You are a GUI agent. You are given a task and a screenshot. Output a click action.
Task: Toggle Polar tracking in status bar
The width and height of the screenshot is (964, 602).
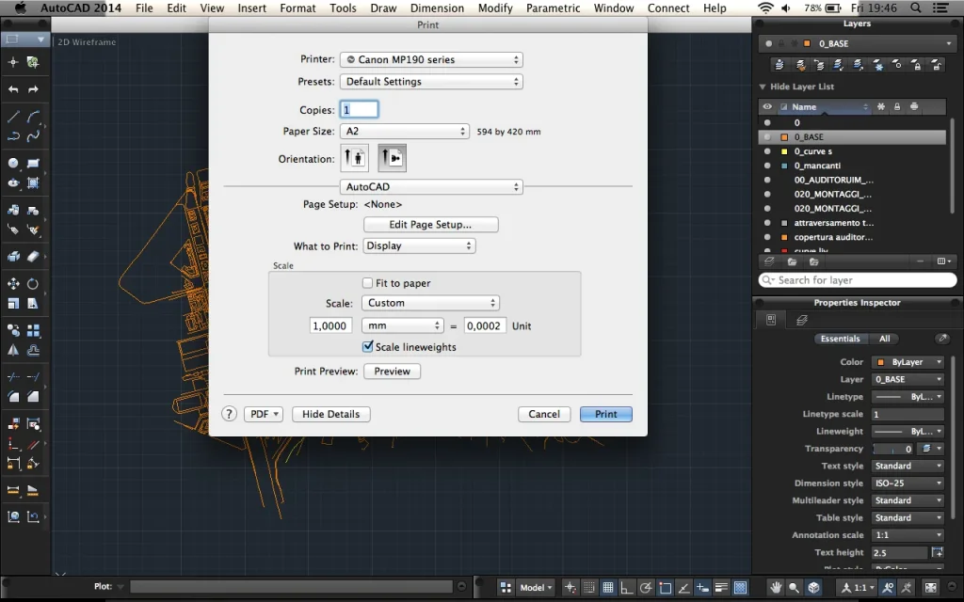point(646,587)
